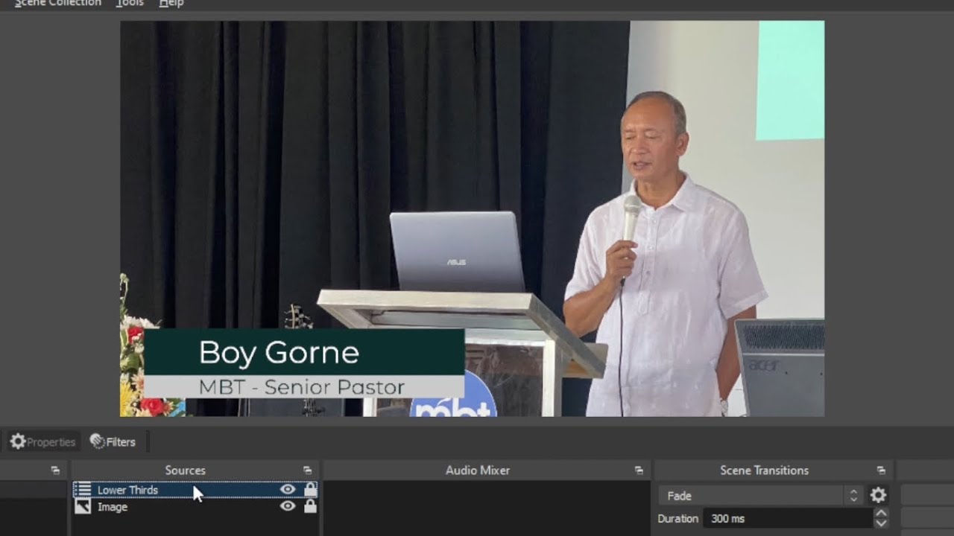The width and height of the screenshot is (954, 536).
Task: Pop out the Audio Mixer dock with its icon
Action: (x=639, y=470)
